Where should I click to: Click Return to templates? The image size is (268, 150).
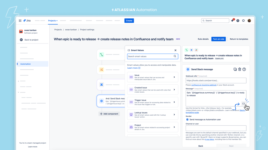click(x=239, y=39)
